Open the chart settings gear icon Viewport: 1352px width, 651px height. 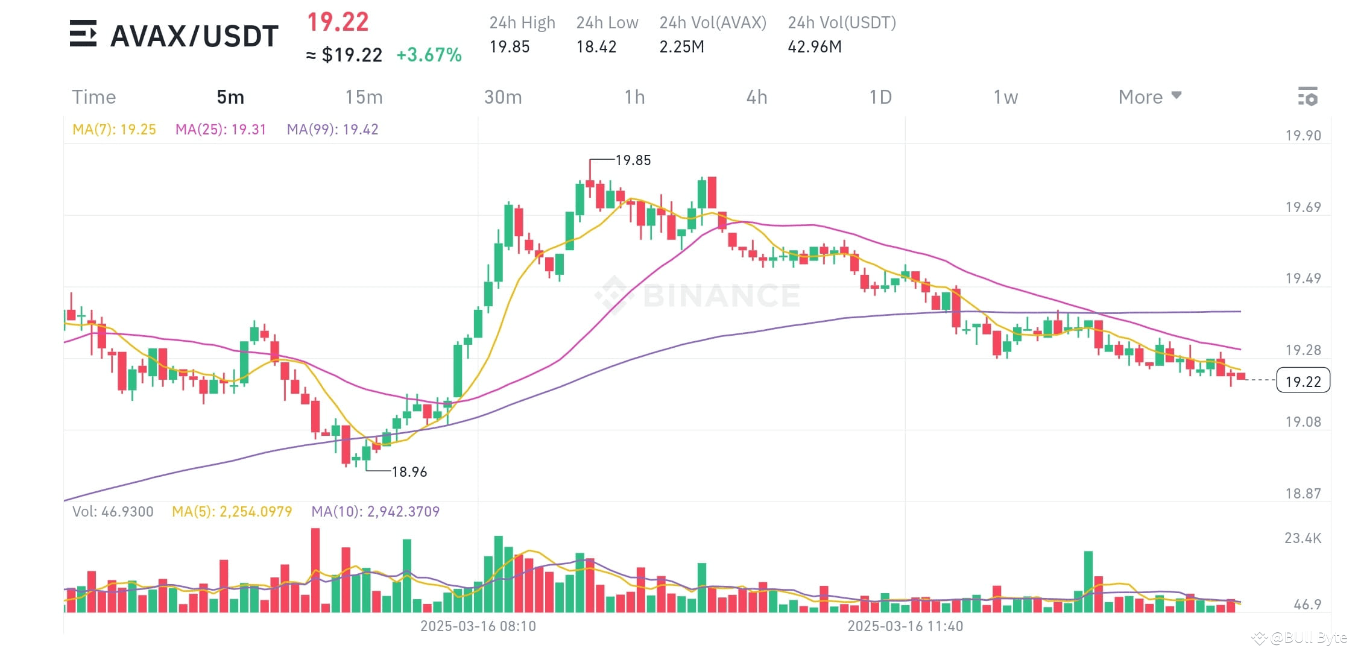pos(1307,96)
